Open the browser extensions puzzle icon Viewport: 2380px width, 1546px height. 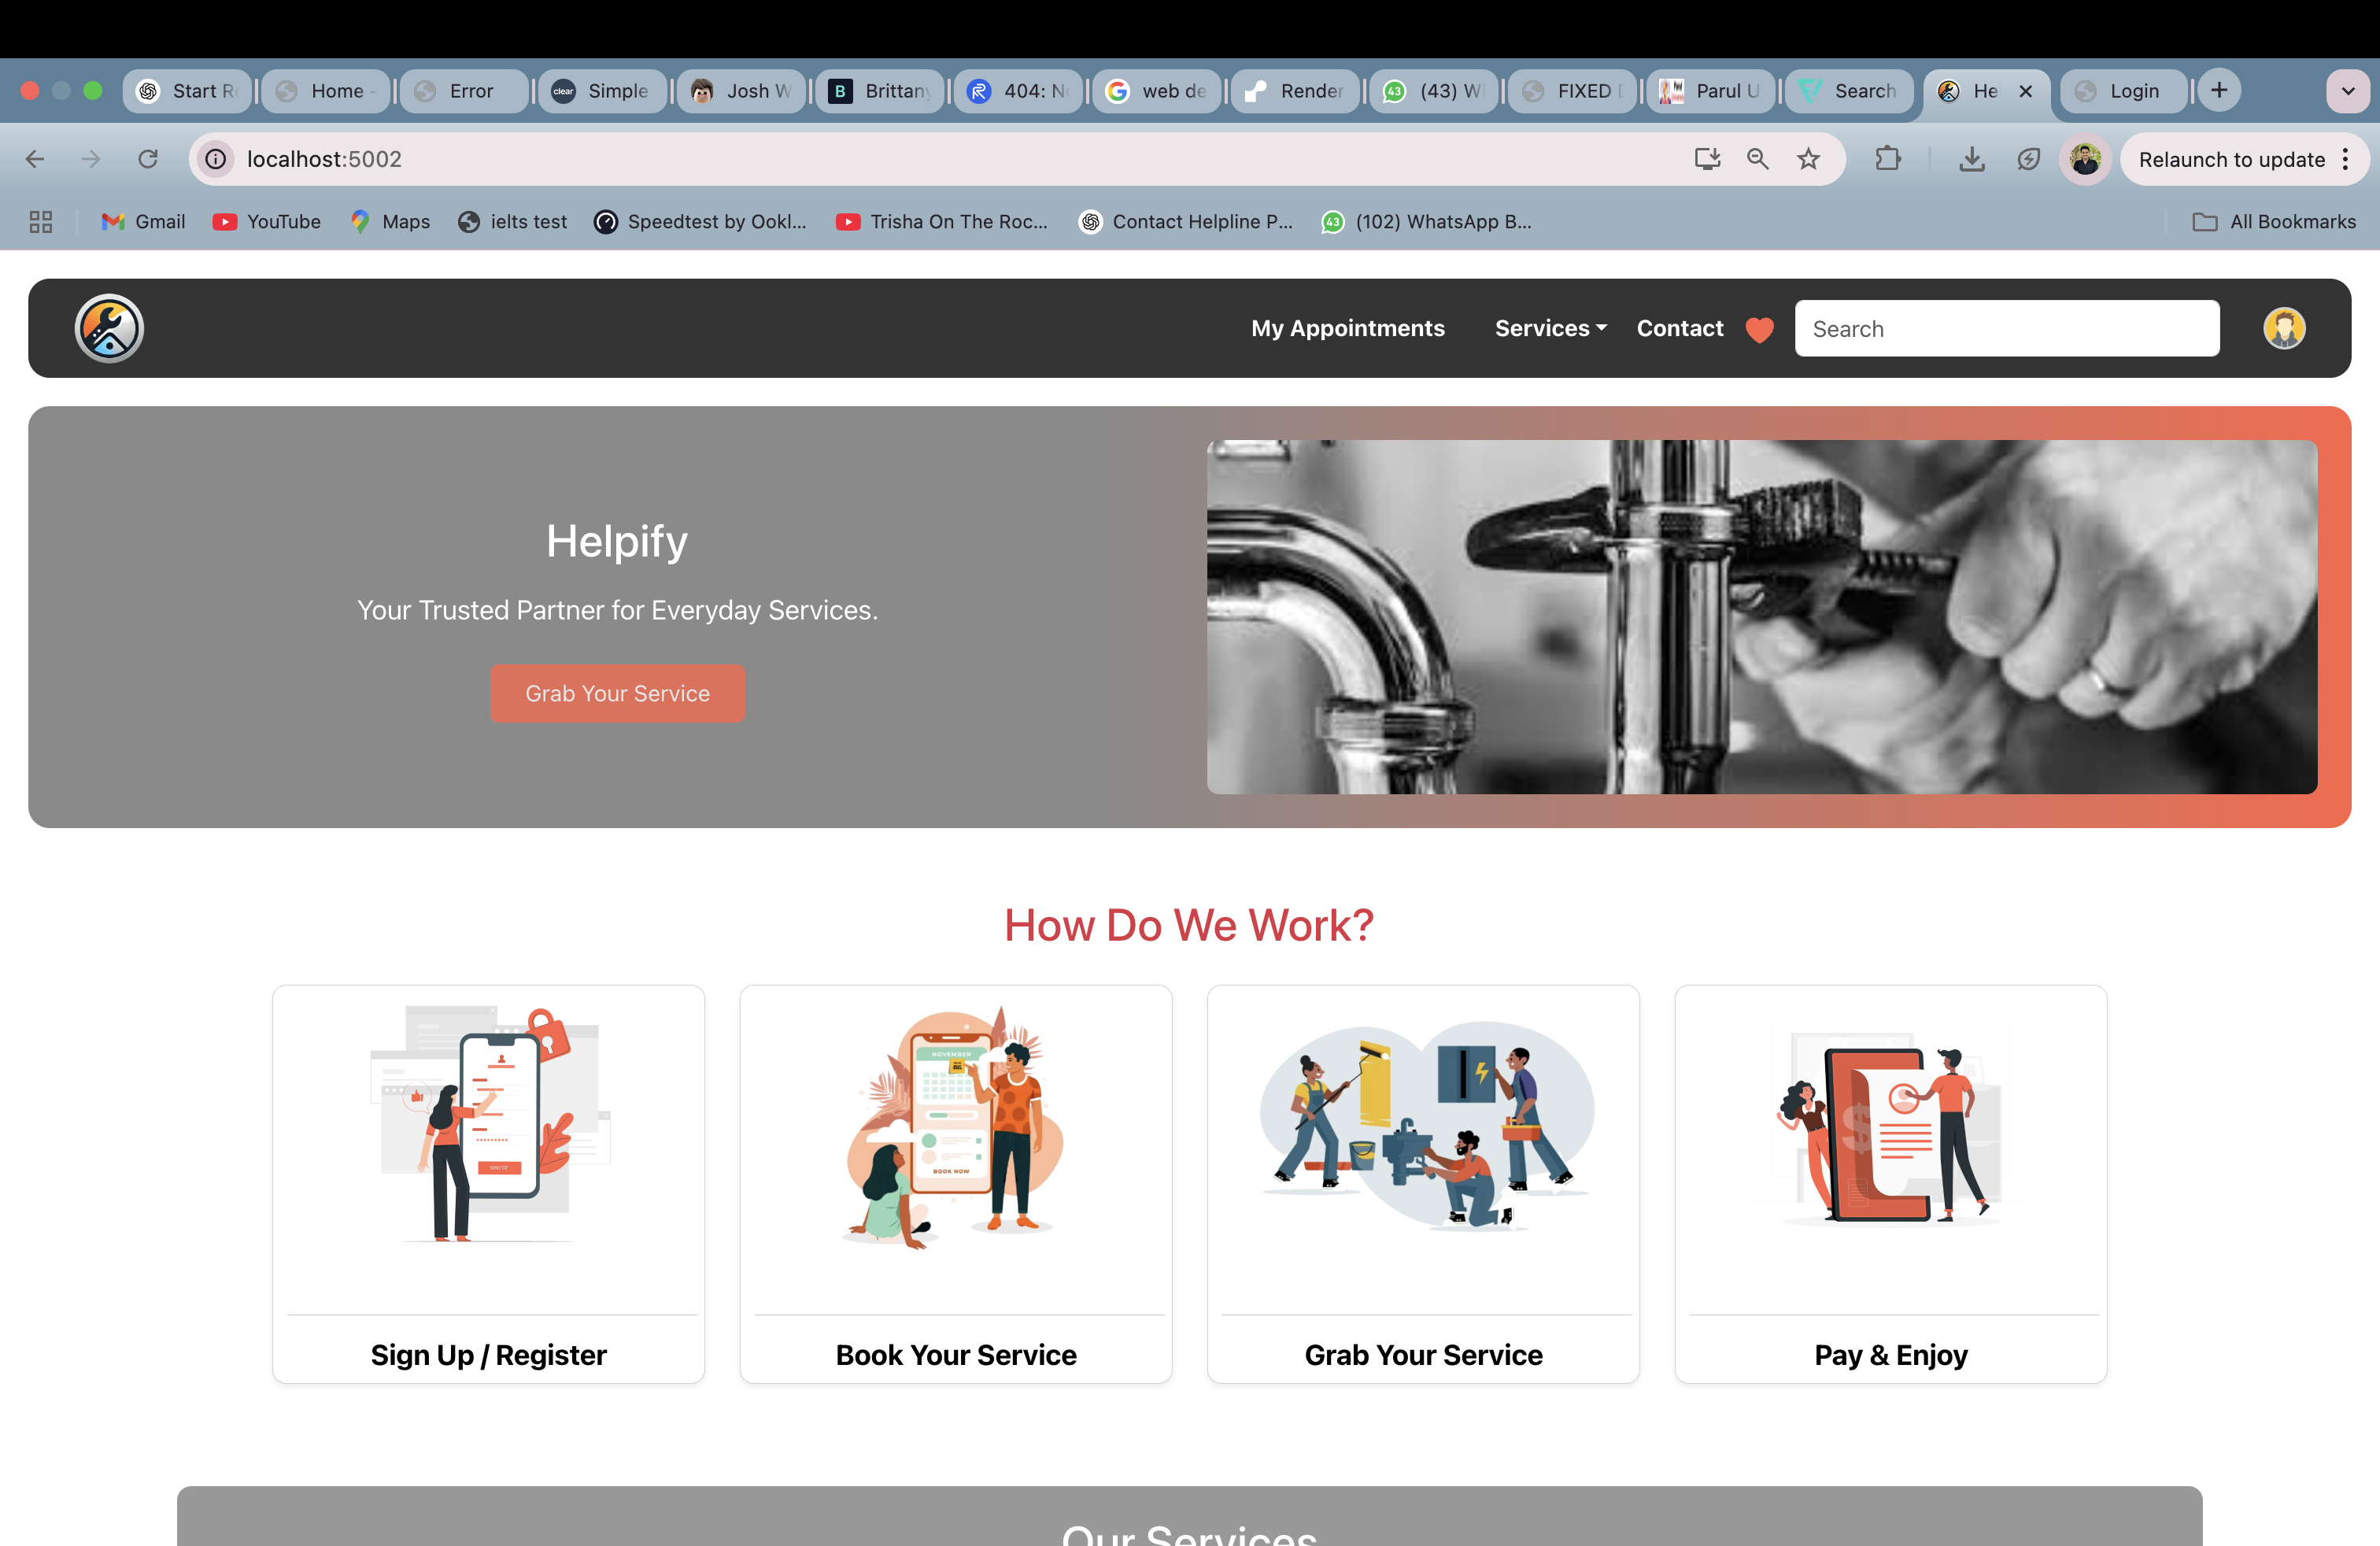click(1888, 158)
